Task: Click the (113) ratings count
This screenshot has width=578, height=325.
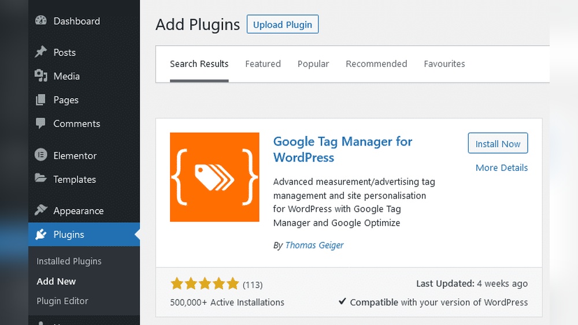Action: 253,285
